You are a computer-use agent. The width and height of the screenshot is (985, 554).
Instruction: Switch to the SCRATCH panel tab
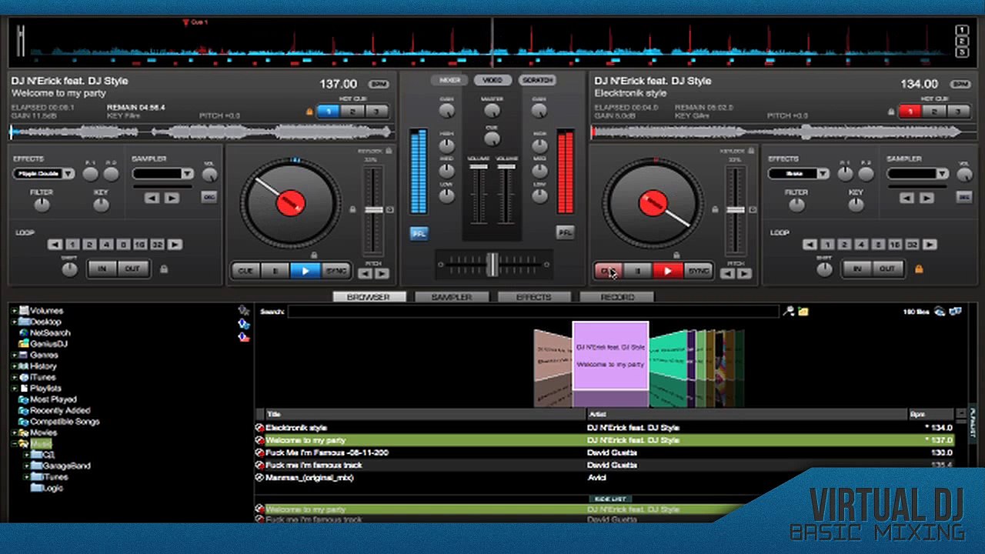pyautogui.click(x=536, y=80)
